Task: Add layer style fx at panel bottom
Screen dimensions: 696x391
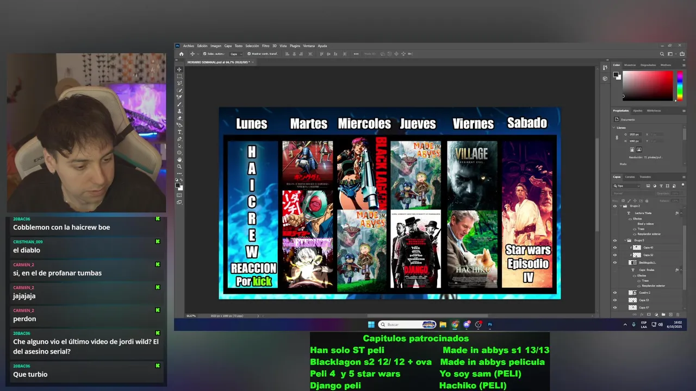Action: pyautogui.click(x=642, y=314)
